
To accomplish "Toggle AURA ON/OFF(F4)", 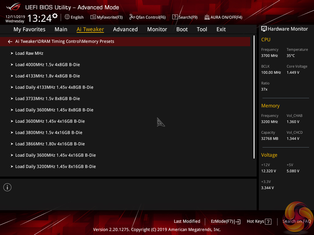I will [x=223, y=17].
